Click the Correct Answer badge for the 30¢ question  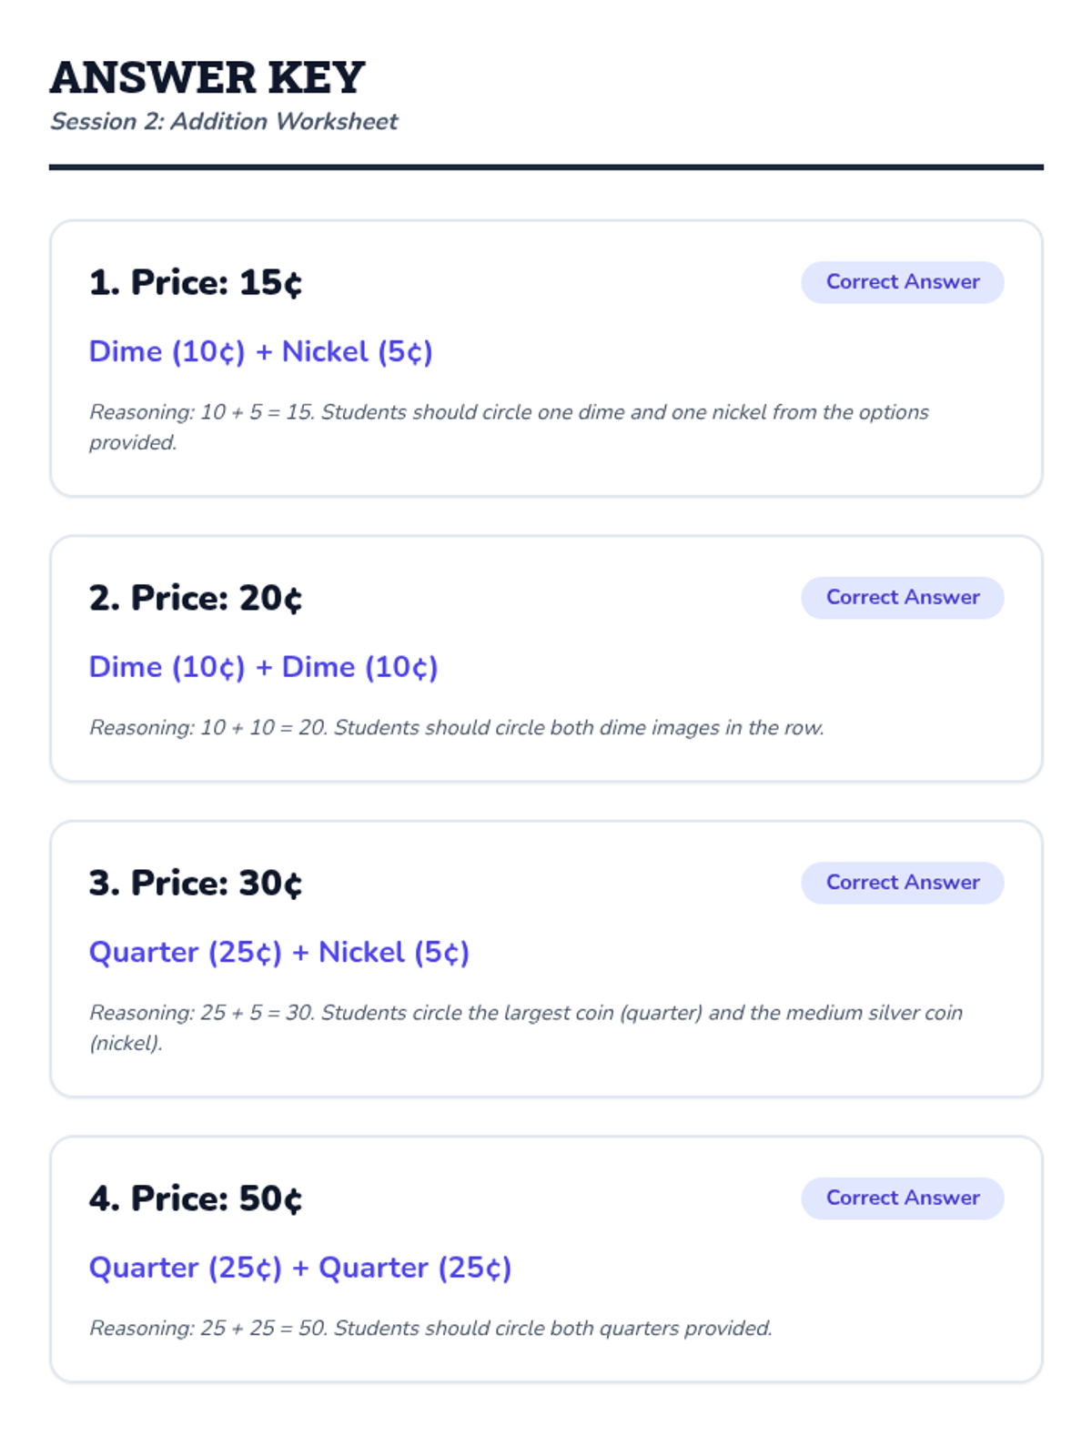(902, 883)
